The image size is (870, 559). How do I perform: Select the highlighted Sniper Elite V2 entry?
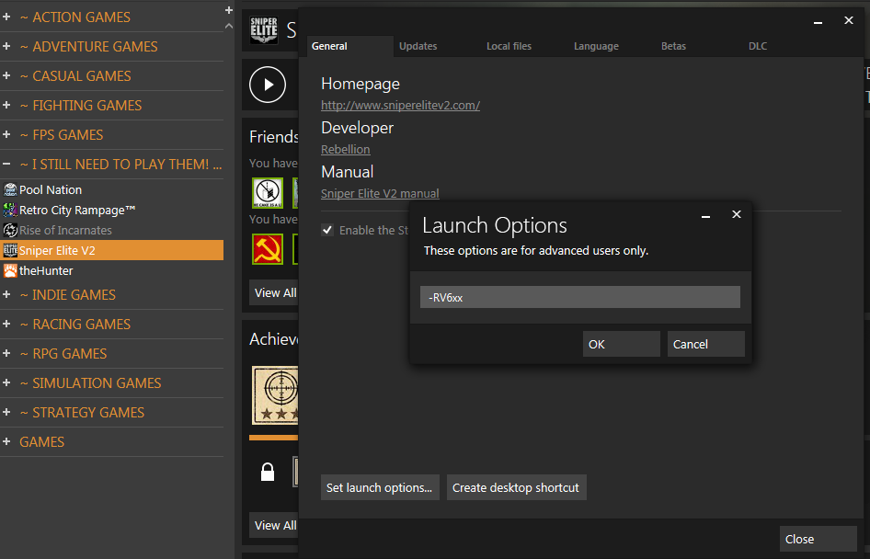click(x=112, y=251)
